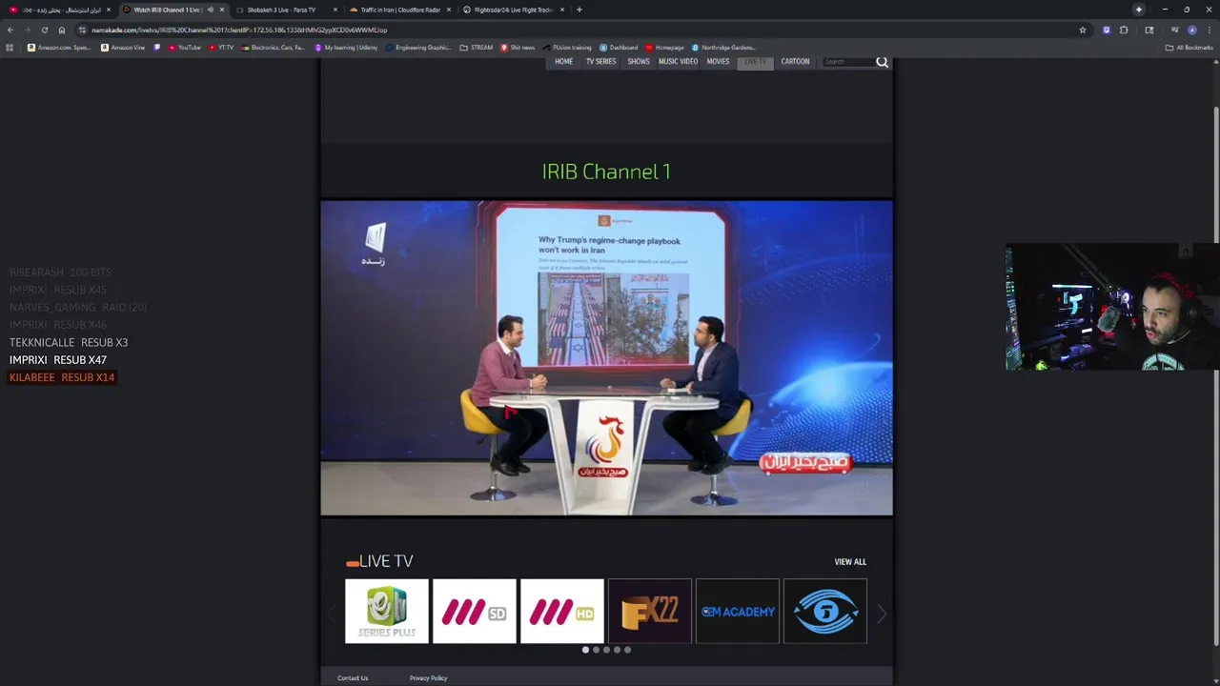This screenshot has height=686, width=1220.
Task: Open the Manoto HD channel tile
Action: pos(562,611)
